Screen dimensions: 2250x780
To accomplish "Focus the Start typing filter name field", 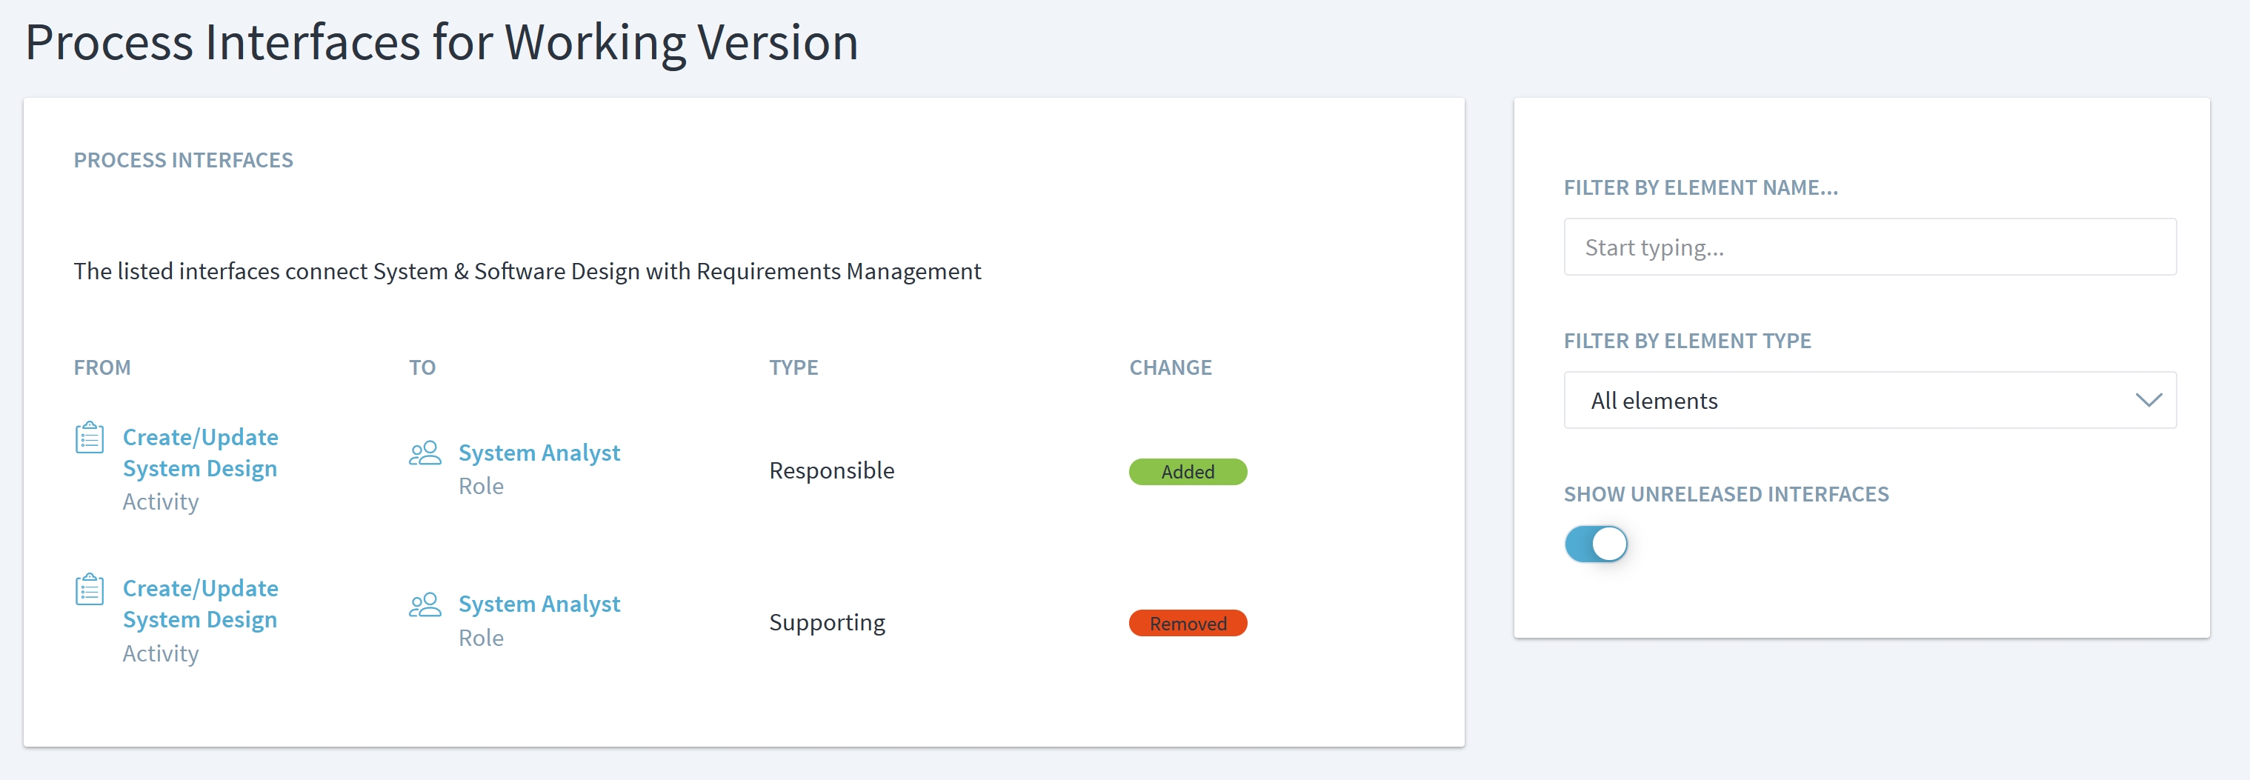I will click(1869, 247).
